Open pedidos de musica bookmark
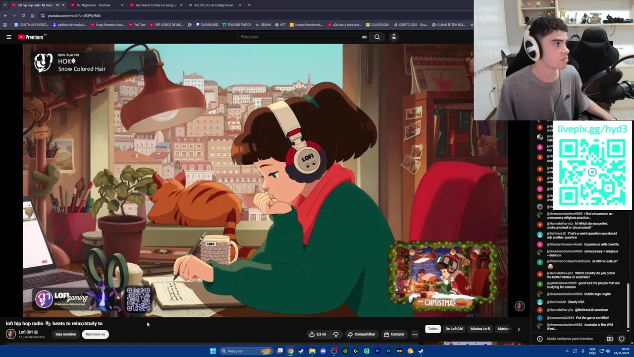This screenshot has height=357, width=634. click(69, 25)
